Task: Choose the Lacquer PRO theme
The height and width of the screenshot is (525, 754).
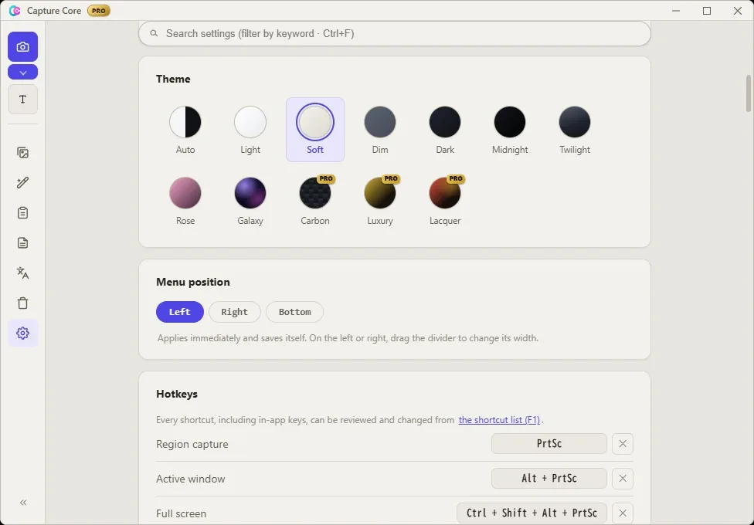Action: coord(445,201)
